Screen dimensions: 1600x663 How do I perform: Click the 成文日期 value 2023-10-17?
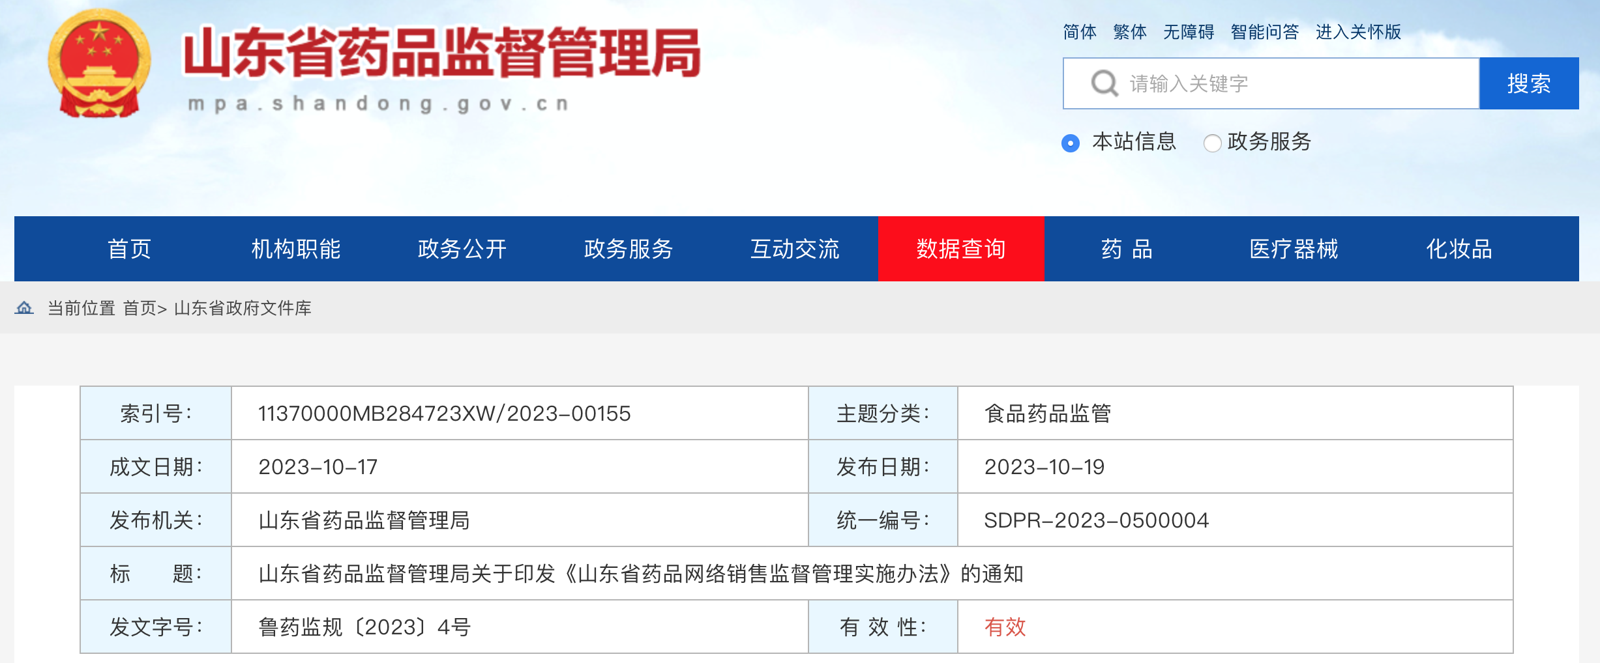click(318, 467)
